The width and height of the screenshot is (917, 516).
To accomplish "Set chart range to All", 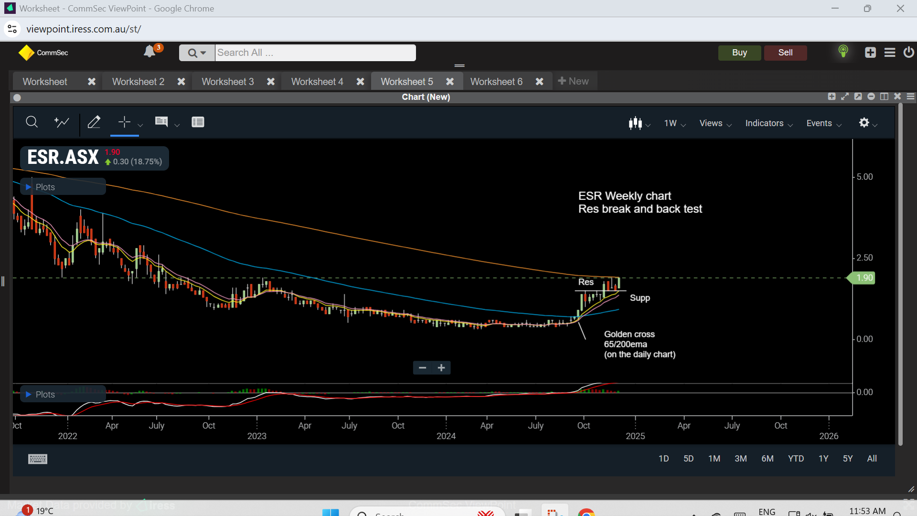I will click(x=872, y=459).
